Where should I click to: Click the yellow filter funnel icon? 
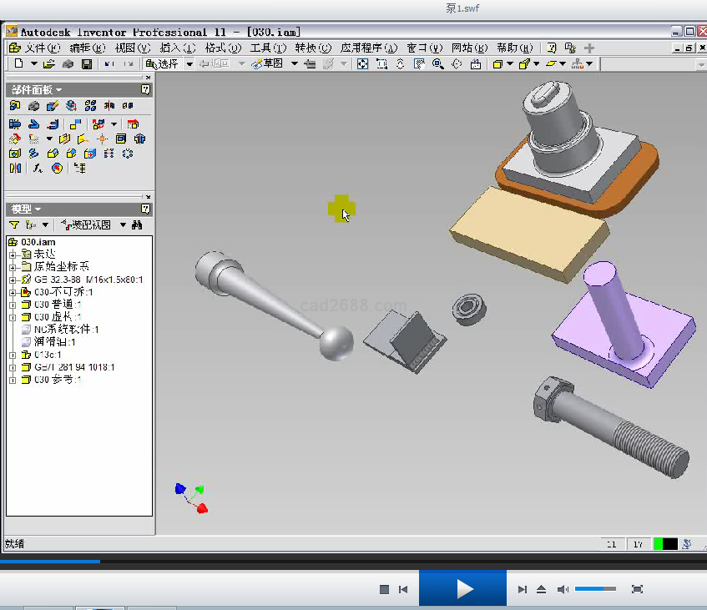[14, 225]
